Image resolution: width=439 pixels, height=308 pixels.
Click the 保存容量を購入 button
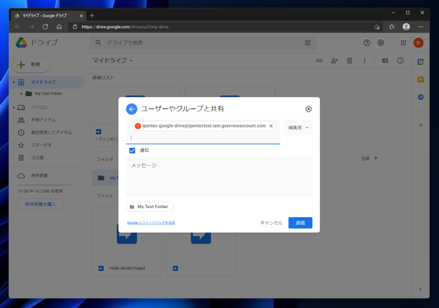[x=40, y=204]
